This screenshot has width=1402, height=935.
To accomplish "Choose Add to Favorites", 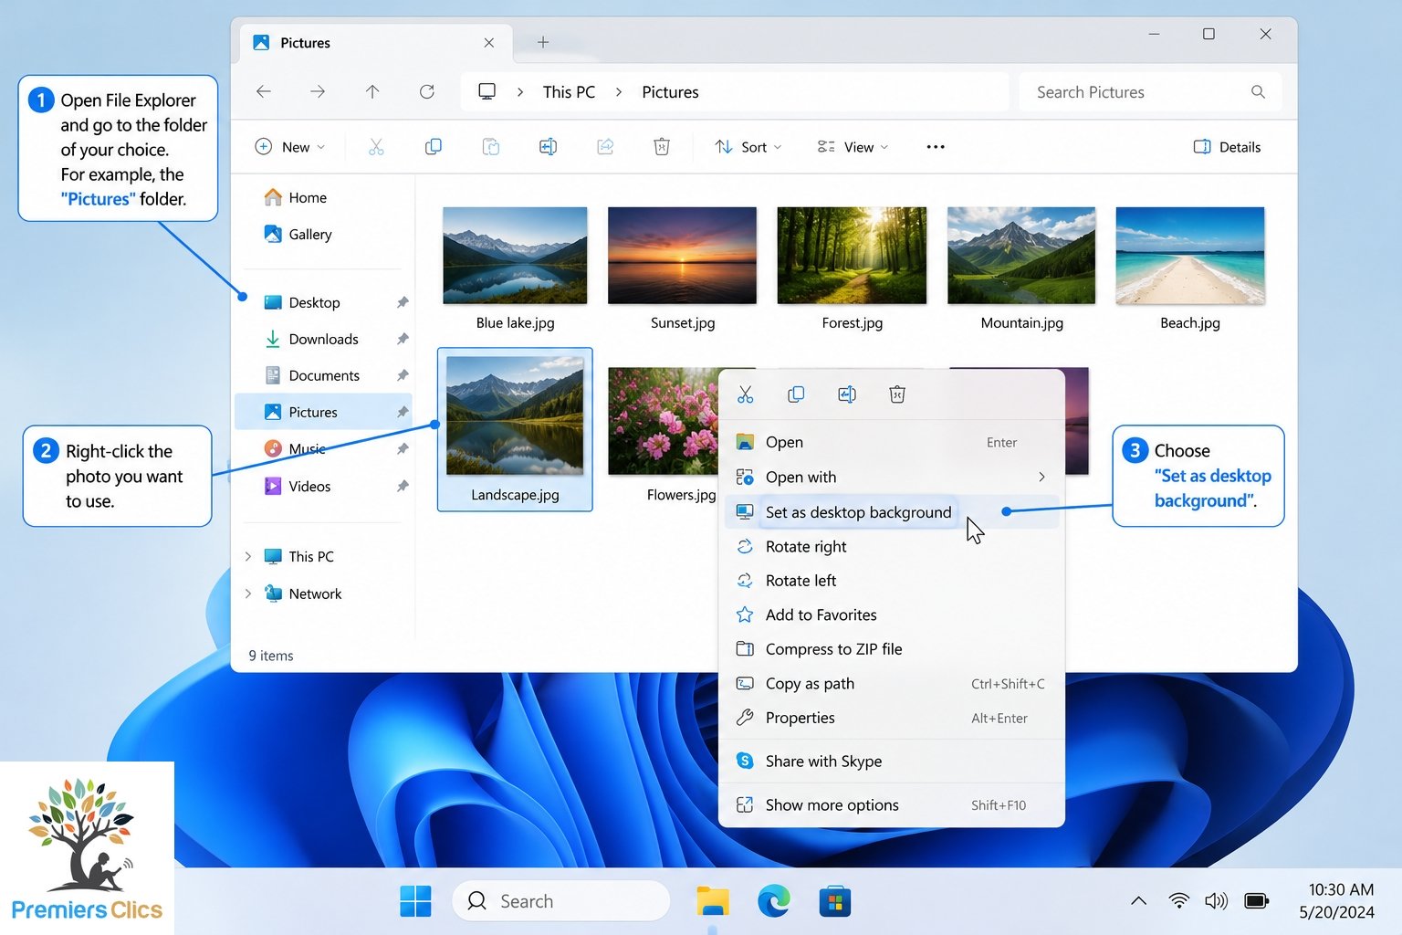I will (892, 615).
